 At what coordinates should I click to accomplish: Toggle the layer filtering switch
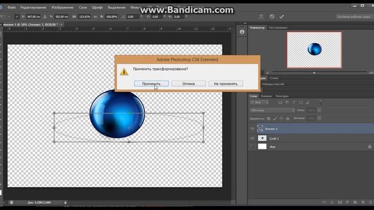coord(321,103)
